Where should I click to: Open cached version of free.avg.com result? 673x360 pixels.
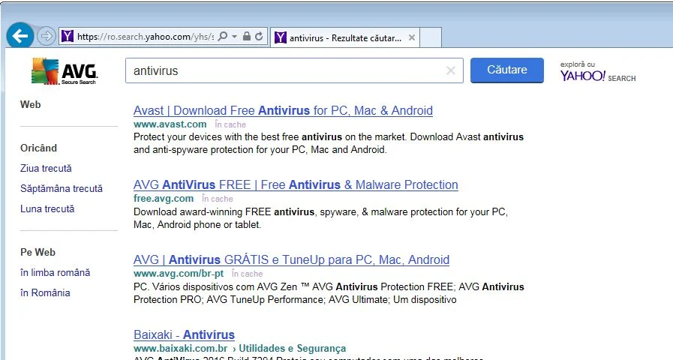click(x=218, y=199)
